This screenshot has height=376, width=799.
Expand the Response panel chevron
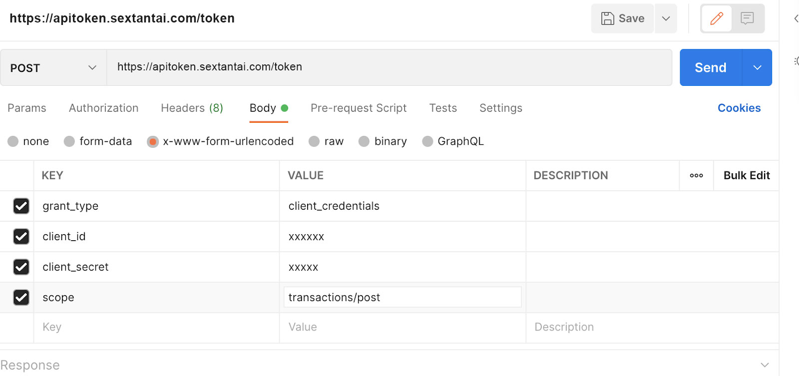pos(764,365)
